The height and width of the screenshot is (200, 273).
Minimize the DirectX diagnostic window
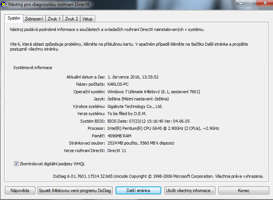pos(241,3)
